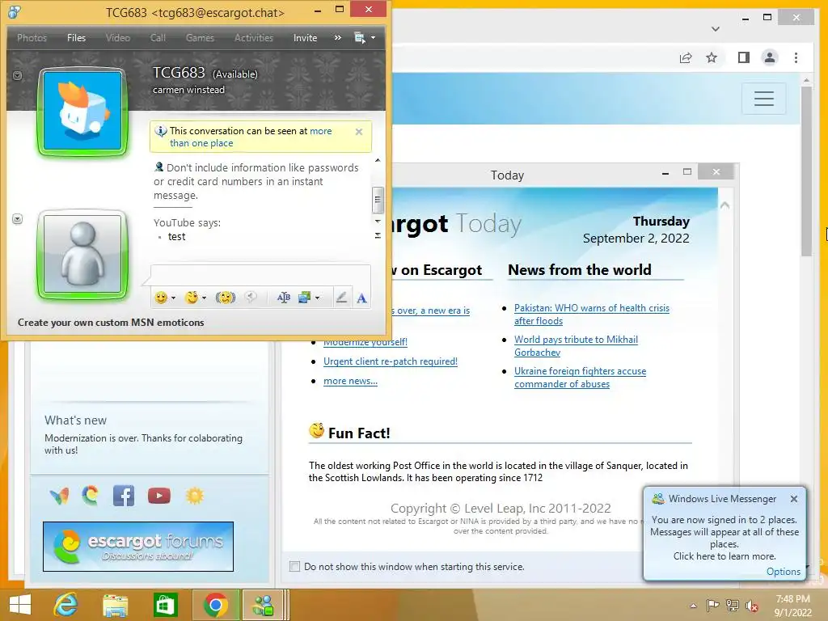Image resolution: width=828 pixels, height=621 pixels.
Task: Open File Explorer from taskbar
Action: click(115, 605)
